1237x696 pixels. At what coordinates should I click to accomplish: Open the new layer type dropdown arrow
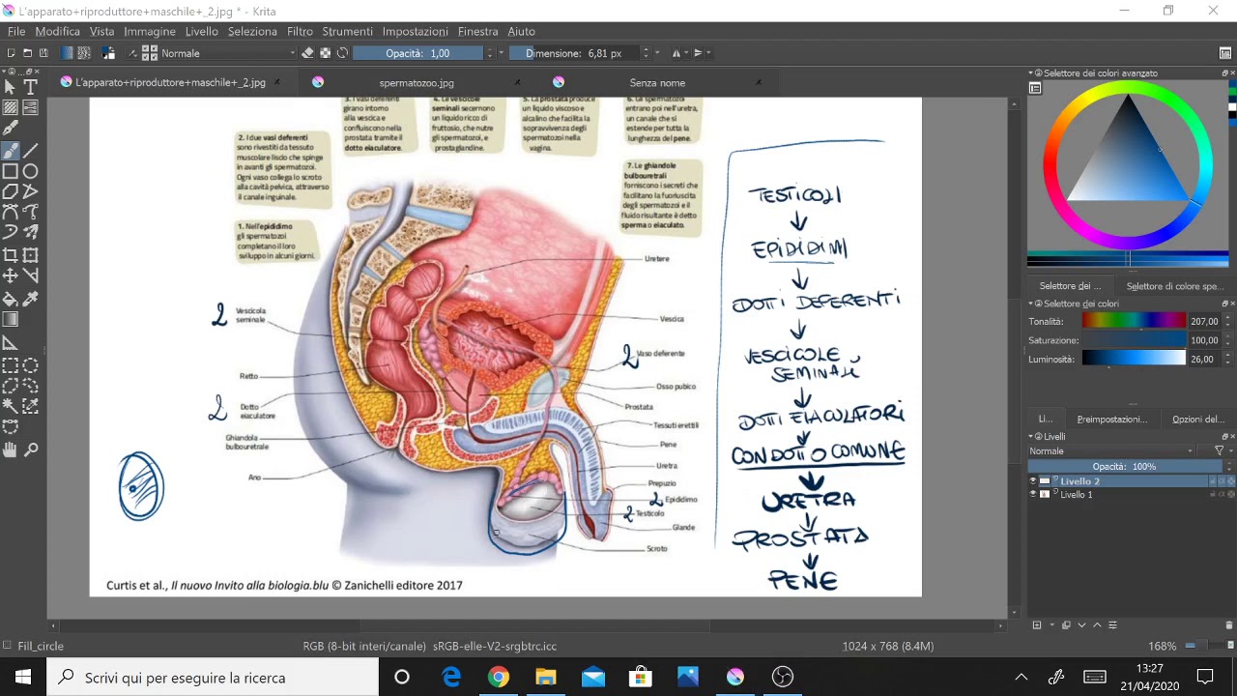coord(1051,625)
